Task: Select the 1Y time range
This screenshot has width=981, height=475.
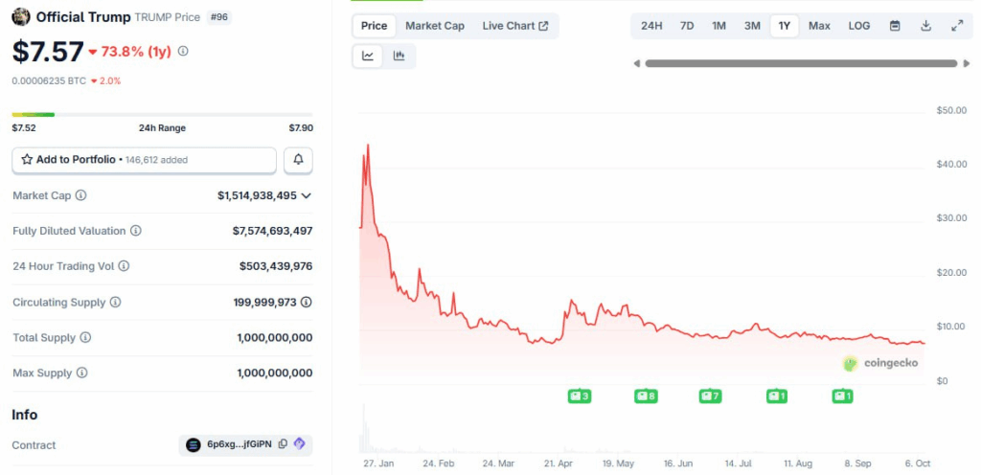Action: (785, 26)
